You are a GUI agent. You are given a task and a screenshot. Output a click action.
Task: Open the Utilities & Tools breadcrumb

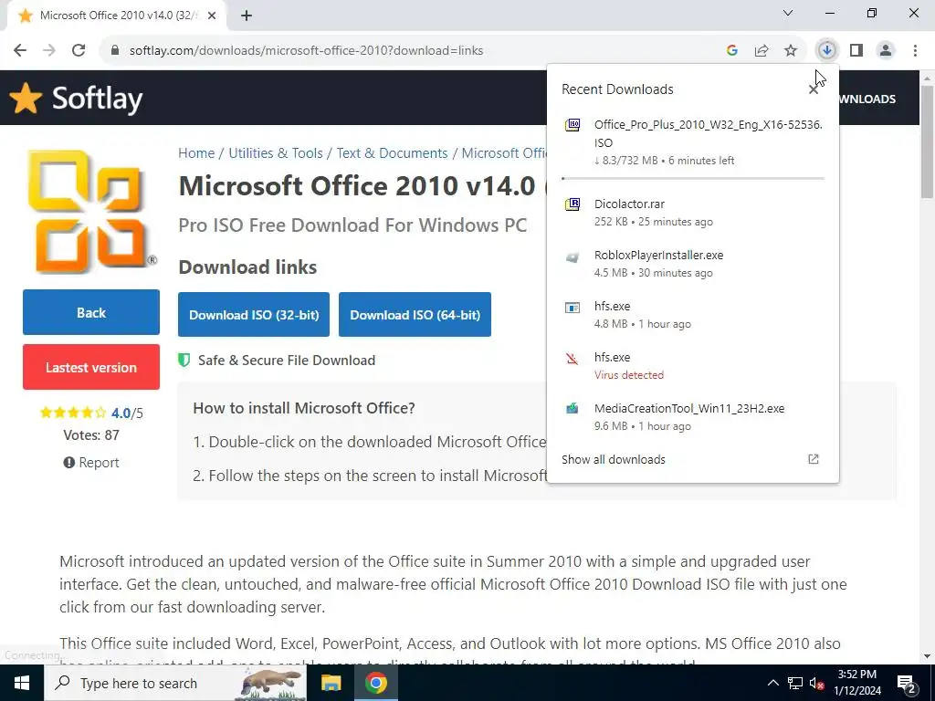click(x=276, y=153)
